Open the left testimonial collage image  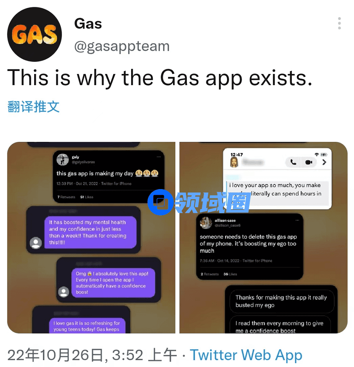coord(91,237)
